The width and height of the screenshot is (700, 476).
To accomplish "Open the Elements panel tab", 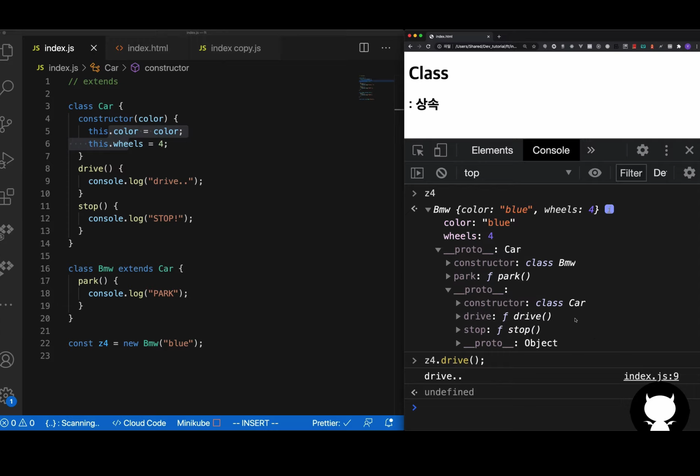I will pos(492,150).
